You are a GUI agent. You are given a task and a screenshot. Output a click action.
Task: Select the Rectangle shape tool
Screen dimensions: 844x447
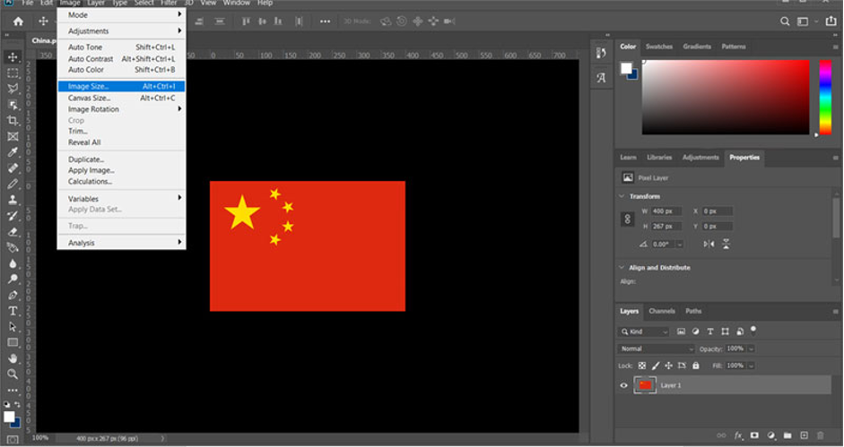13,343
